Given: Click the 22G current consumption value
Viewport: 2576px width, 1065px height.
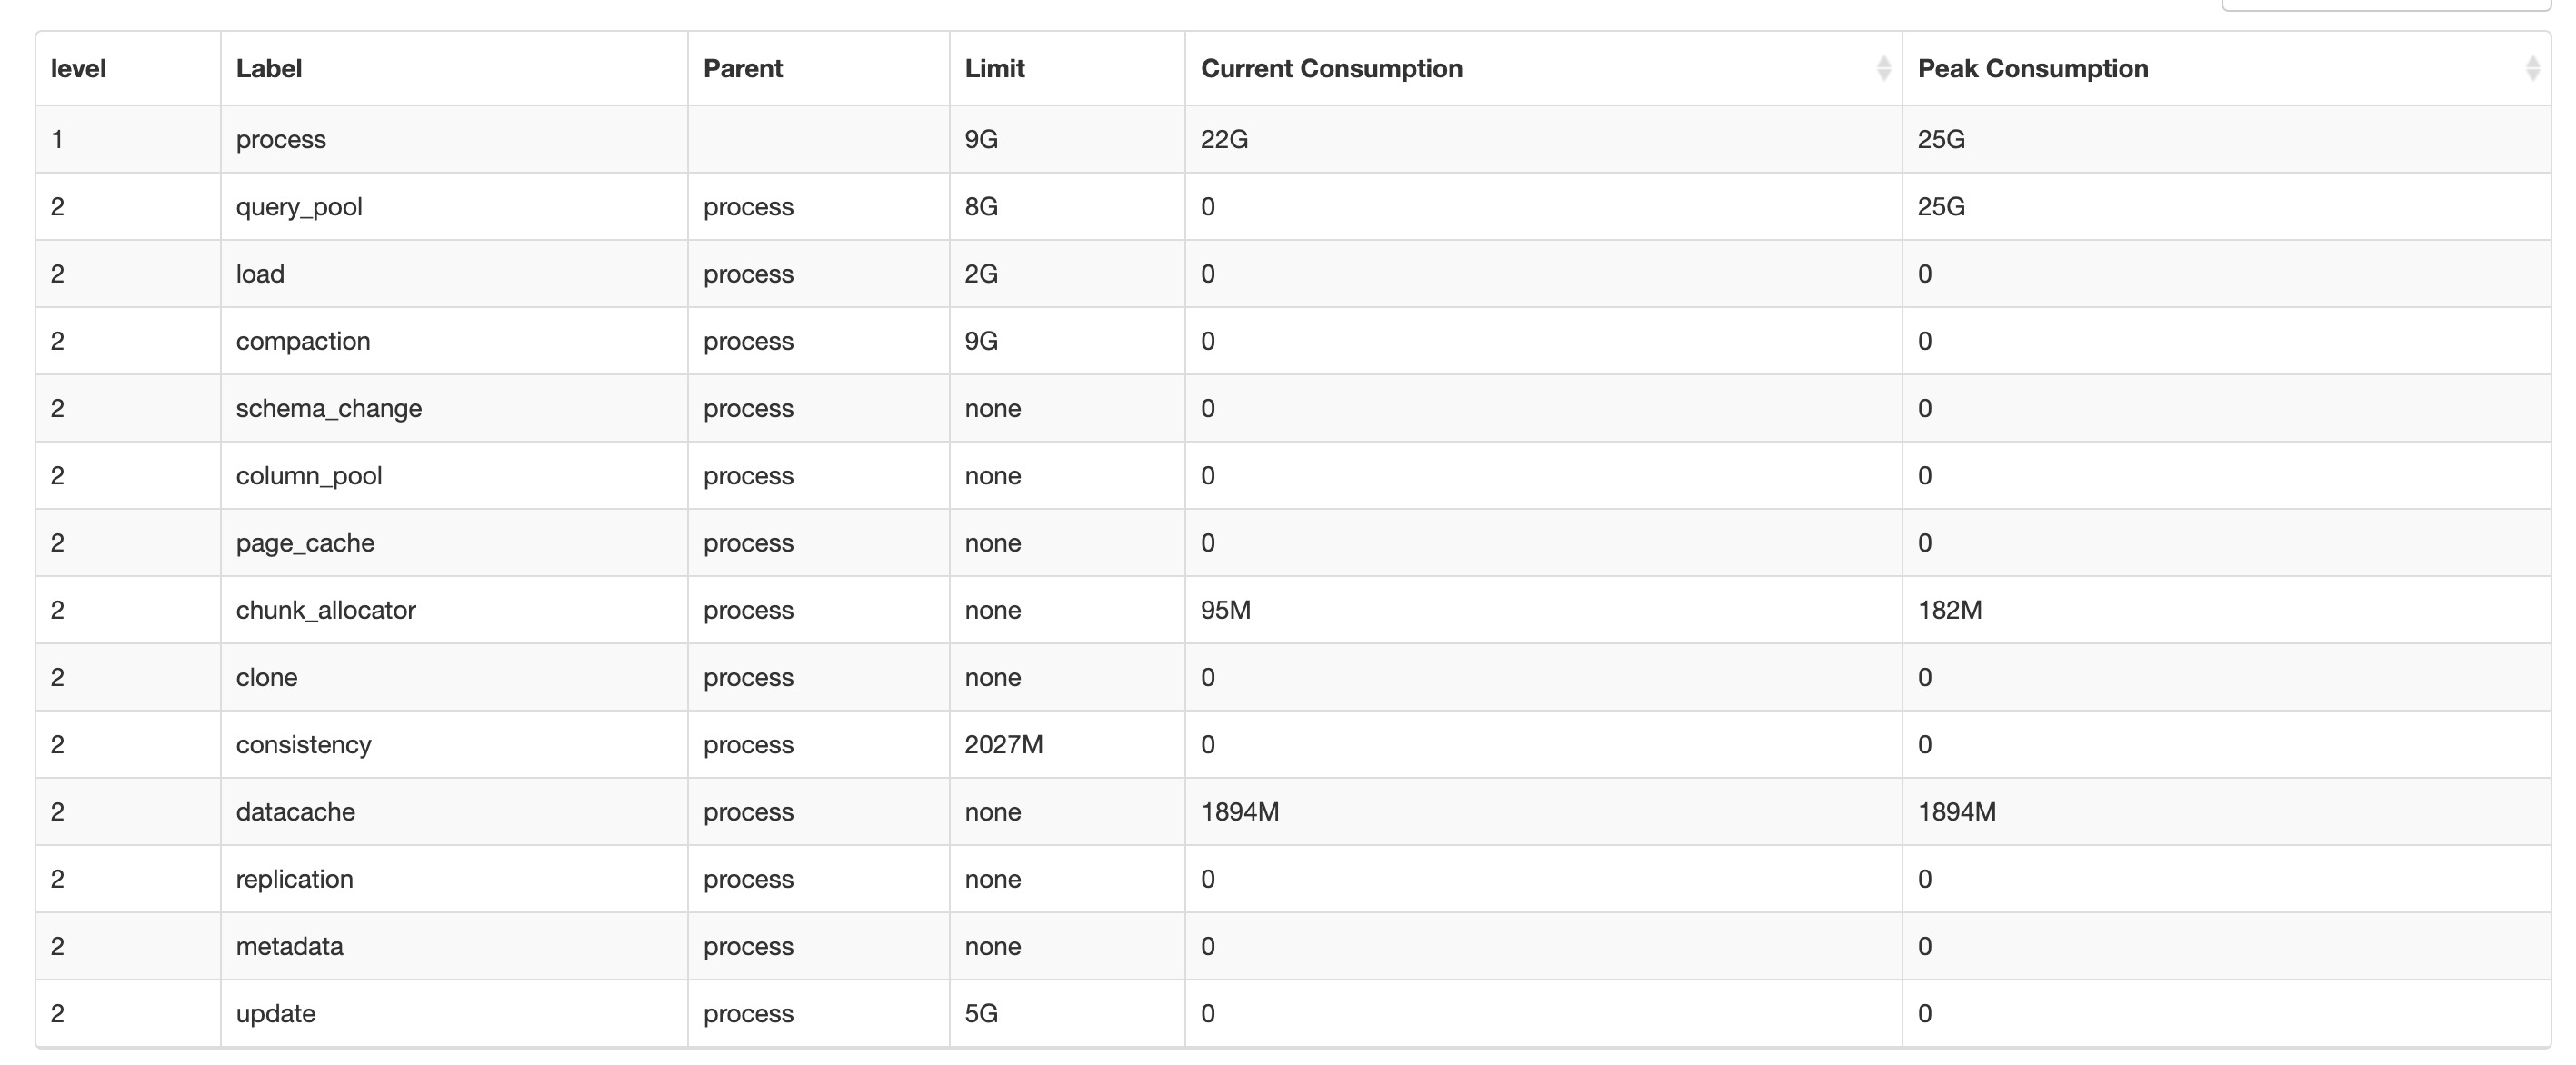Looking at the screenshot, I should pyautogui.click(x=1224, y=139).
